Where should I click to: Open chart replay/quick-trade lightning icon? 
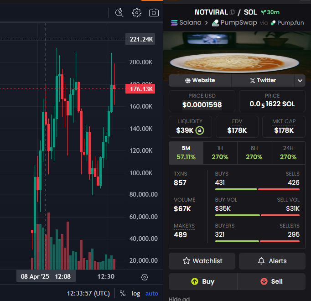coord(119,13)
